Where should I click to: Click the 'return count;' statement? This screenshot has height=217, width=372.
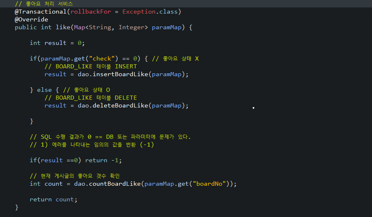coord(53,200)
